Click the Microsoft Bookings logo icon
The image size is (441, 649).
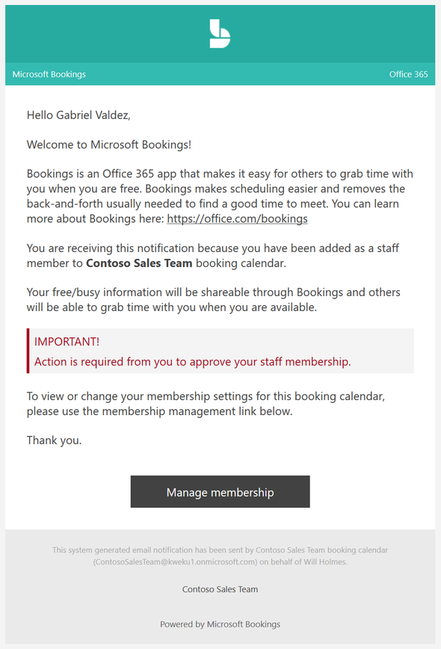pos(220,34)
